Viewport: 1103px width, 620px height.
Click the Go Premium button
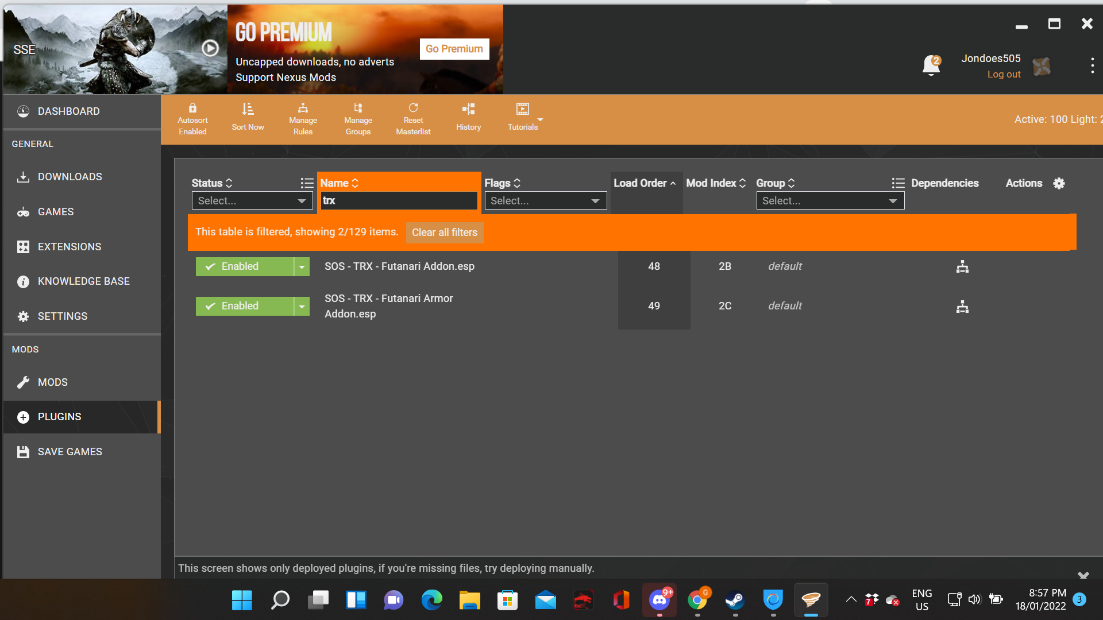454,49
